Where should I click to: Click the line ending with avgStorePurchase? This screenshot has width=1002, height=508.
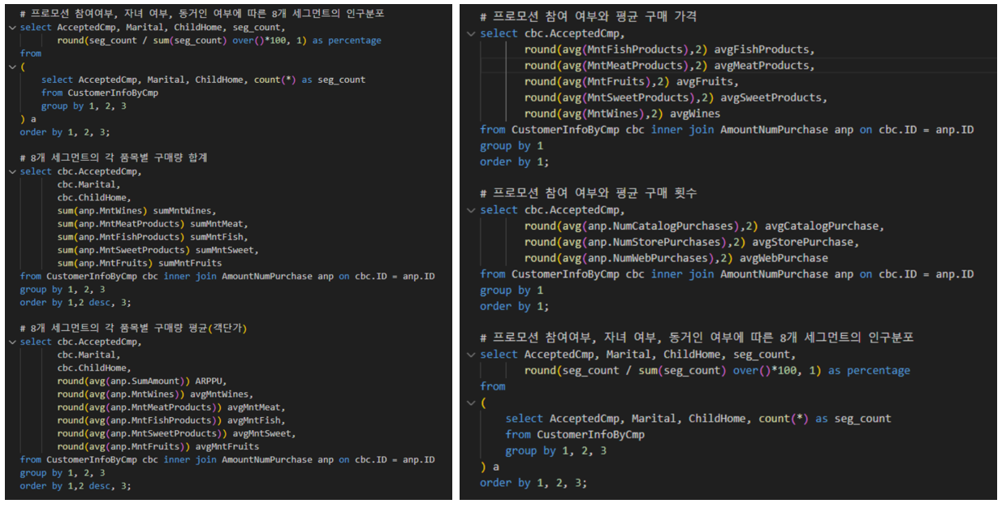pyautogui.click(x=691, y=242)
